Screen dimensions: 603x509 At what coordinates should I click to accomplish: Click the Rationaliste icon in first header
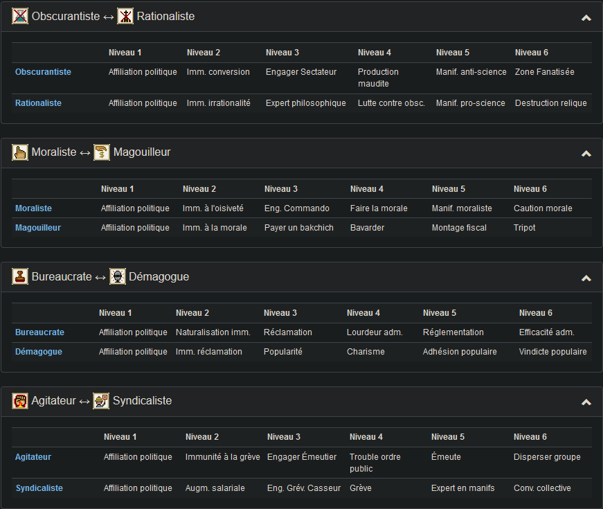pos(125,17)
